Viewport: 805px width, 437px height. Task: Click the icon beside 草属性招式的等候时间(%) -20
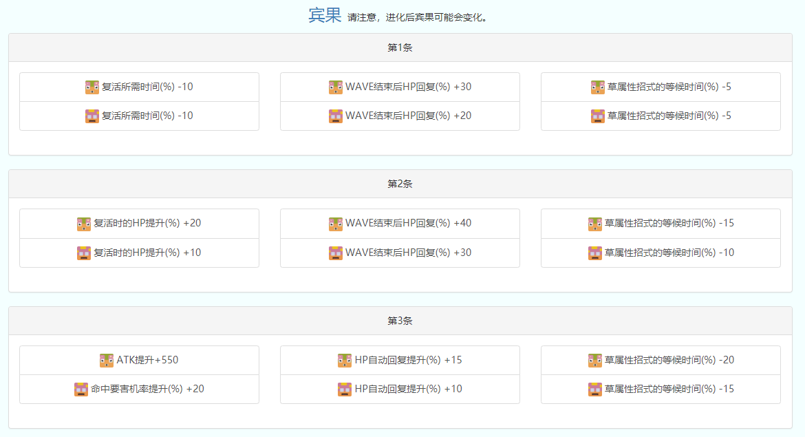[x=595, y=361]
